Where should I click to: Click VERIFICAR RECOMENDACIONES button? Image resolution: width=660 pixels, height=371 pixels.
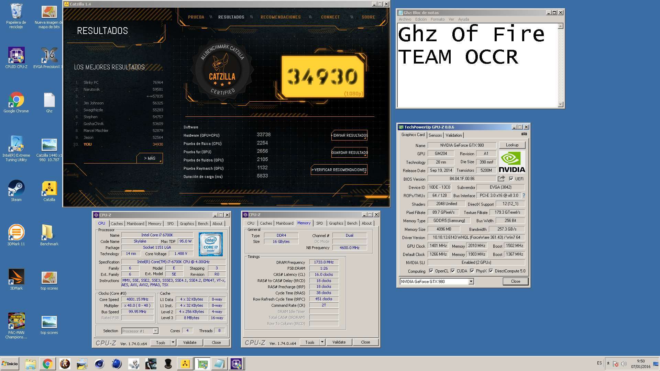(x=339, y=170)
